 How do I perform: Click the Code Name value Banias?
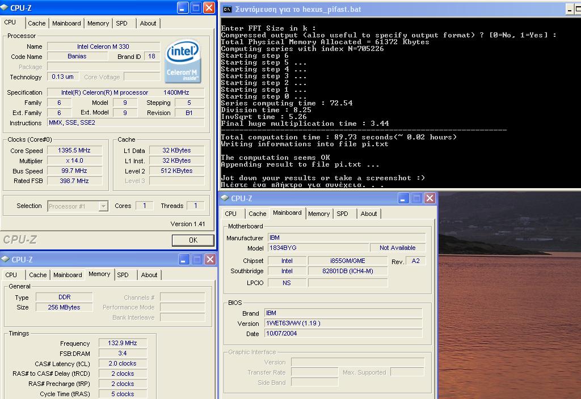(77, 56)
